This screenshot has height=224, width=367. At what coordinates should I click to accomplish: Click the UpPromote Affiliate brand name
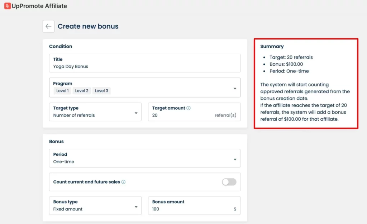tap(39, 6)
